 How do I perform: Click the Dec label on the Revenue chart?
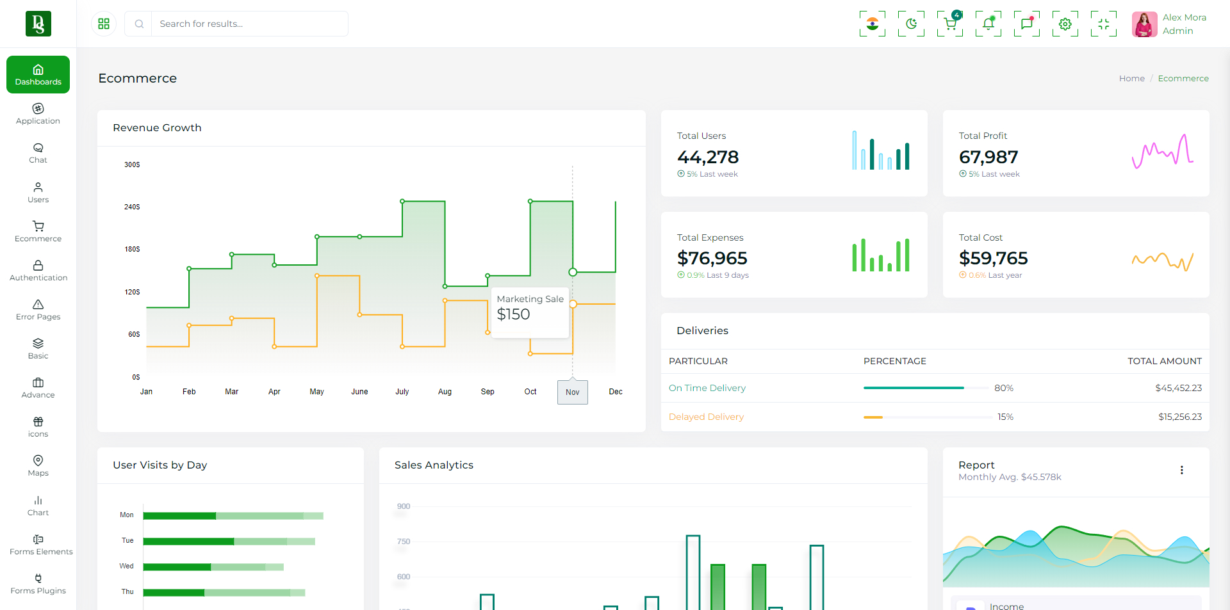pyautogui.click(x=616, y=392)
